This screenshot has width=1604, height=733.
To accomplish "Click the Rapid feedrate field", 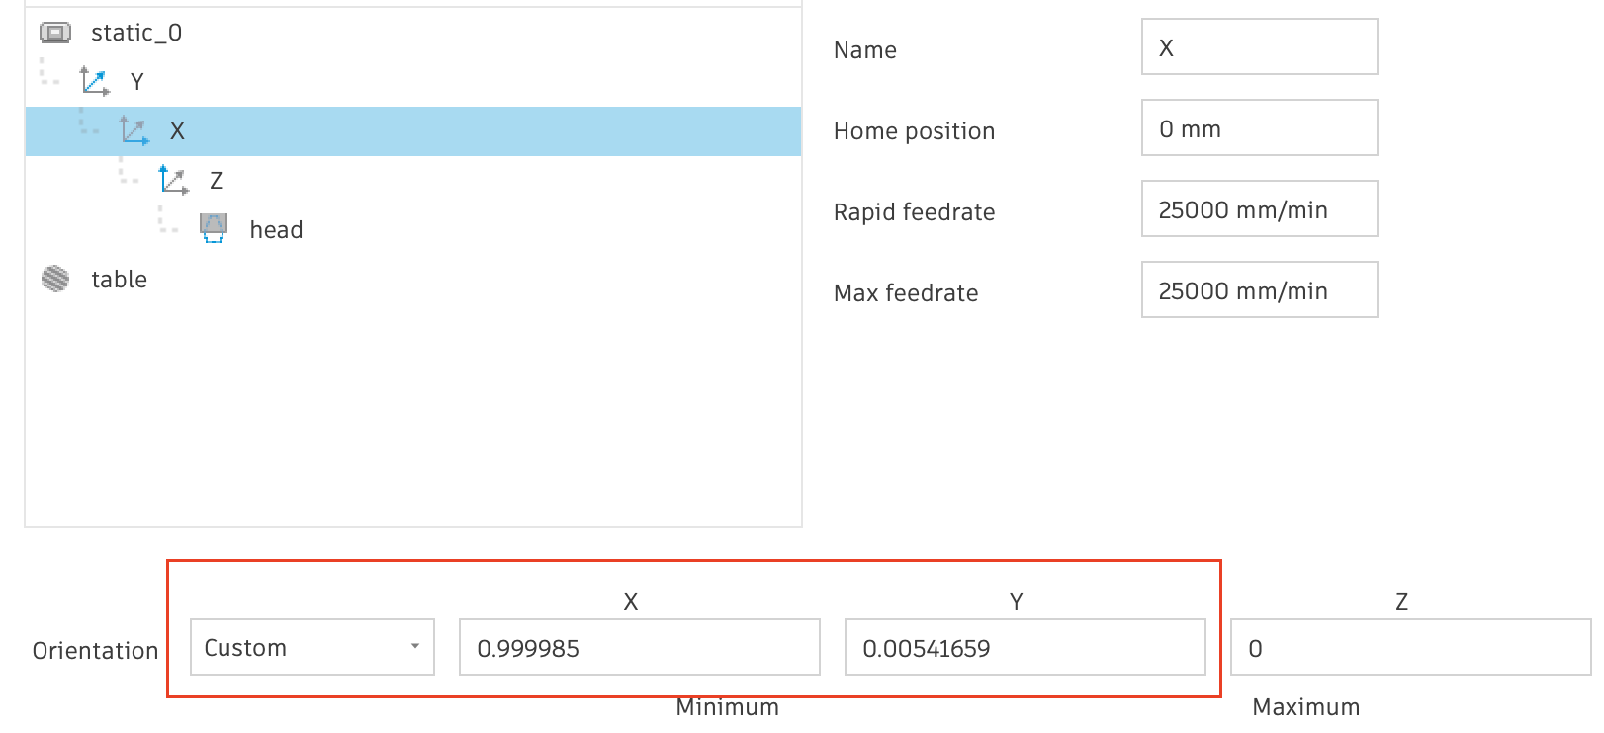I will tap(1259, 208).
